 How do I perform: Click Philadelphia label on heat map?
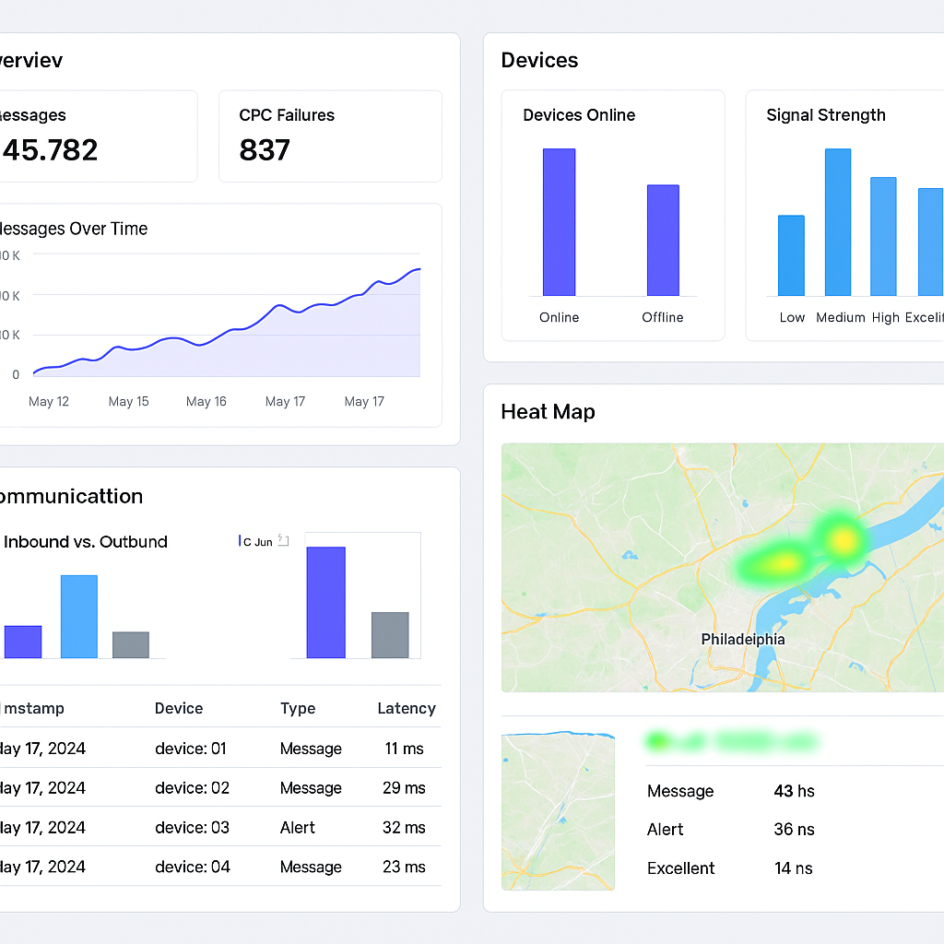click(743, 639)
